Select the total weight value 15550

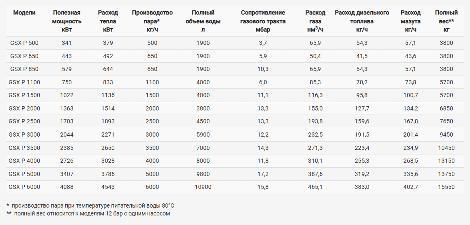[x=446, y=187]
